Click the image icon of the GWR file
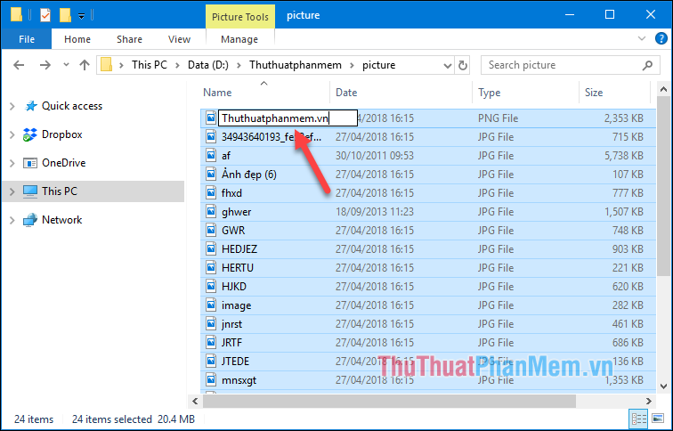 click(x=211, y=231)
